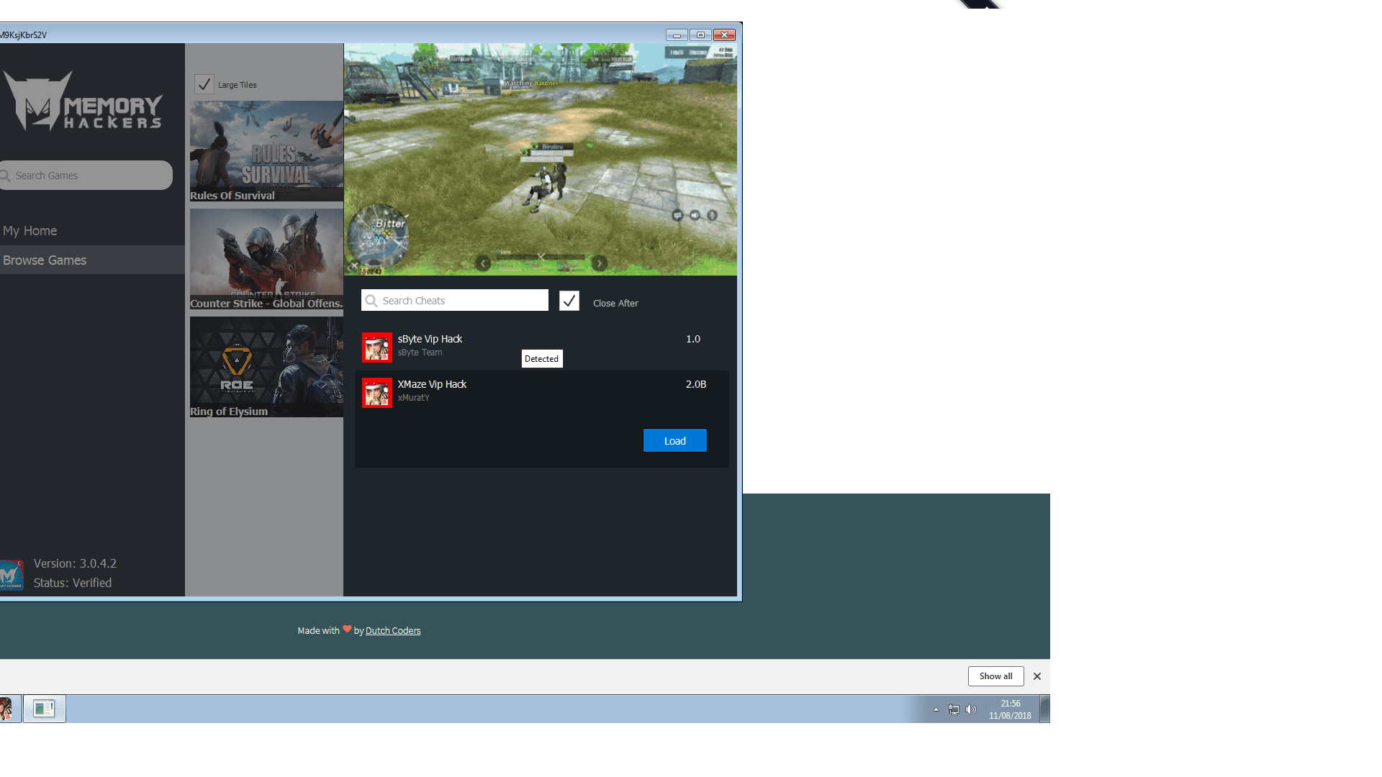1382x777 pixels.
Task: Dismiss the downloads bar
Action: [1037, 676]
